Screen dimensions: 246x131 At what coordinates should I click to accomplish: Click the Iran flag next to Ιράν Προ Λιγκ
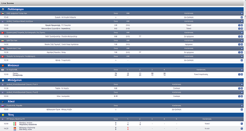point(2,41)
